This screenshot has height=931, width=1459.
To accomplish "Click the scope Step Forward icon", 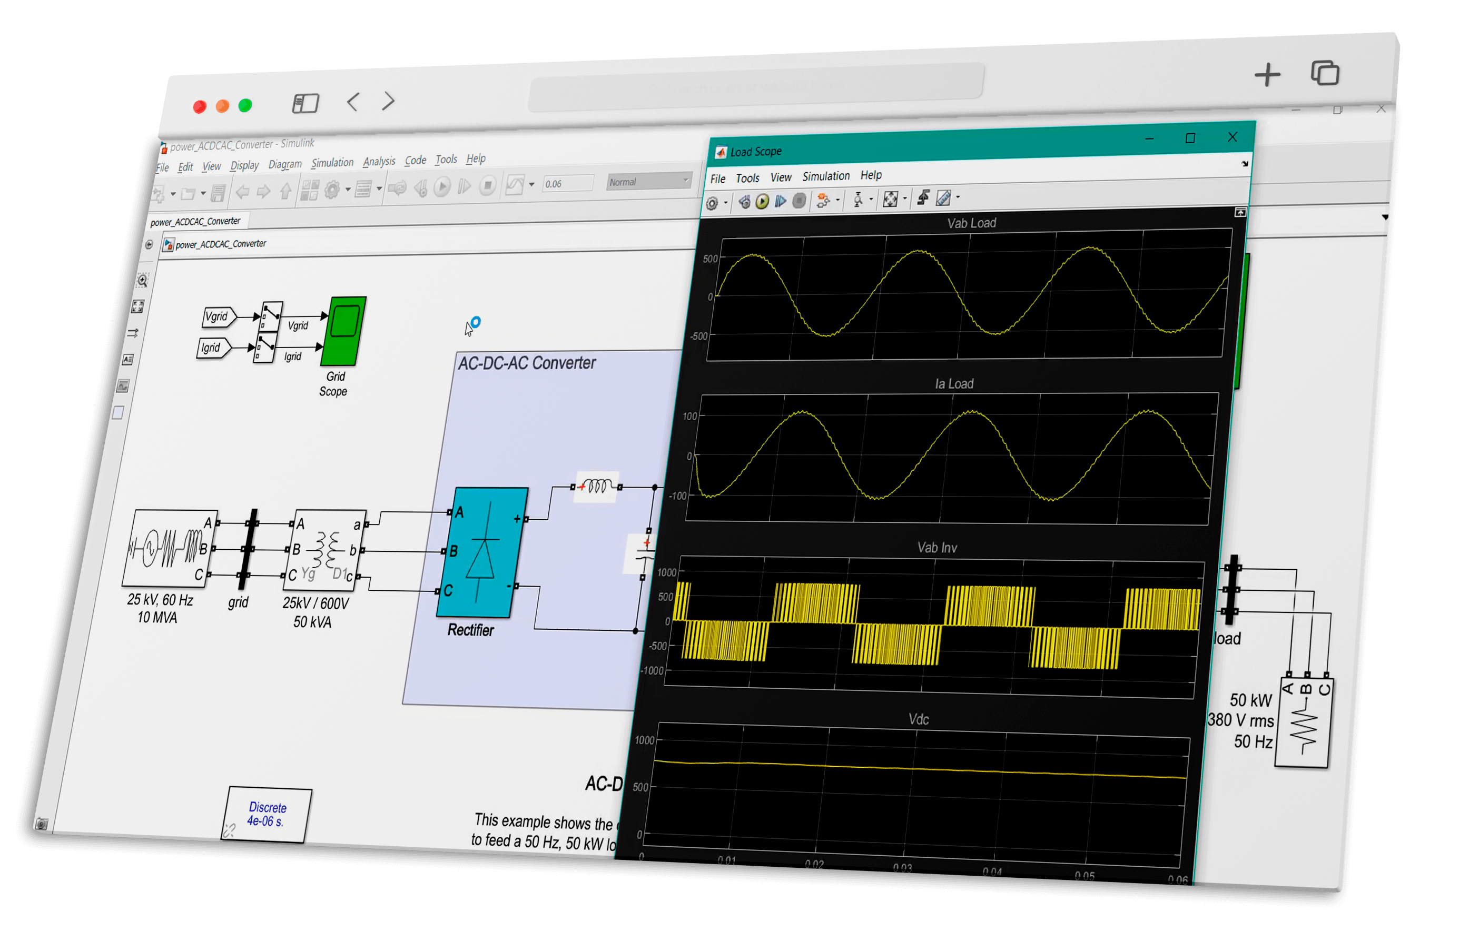I will [x=781, y=201].
